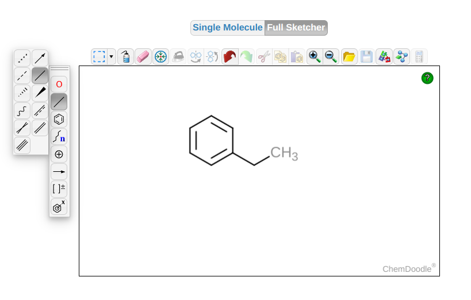The image size is (471, 300).
Task: Click the copy icon in toolbar
Action: (x=281, y=56)
